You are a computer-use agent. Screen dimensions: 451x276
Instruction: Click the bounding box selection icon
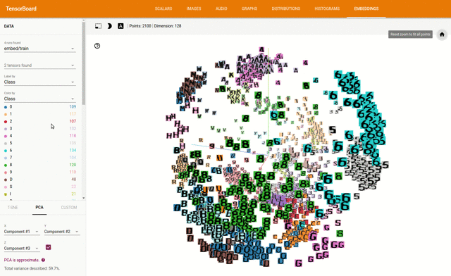tap(98, 26)
